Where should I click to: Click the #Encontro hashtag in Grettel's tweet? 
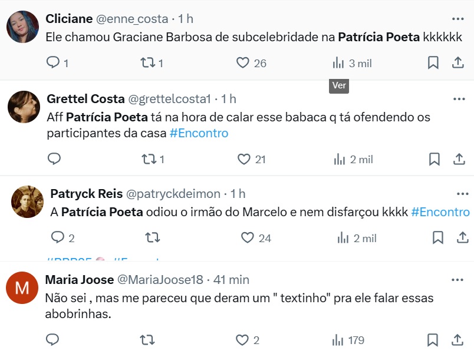point(199,133)
